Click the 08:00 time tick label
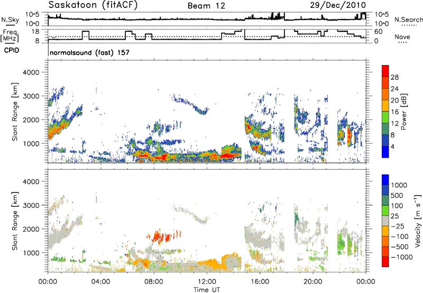 [154, 282]
